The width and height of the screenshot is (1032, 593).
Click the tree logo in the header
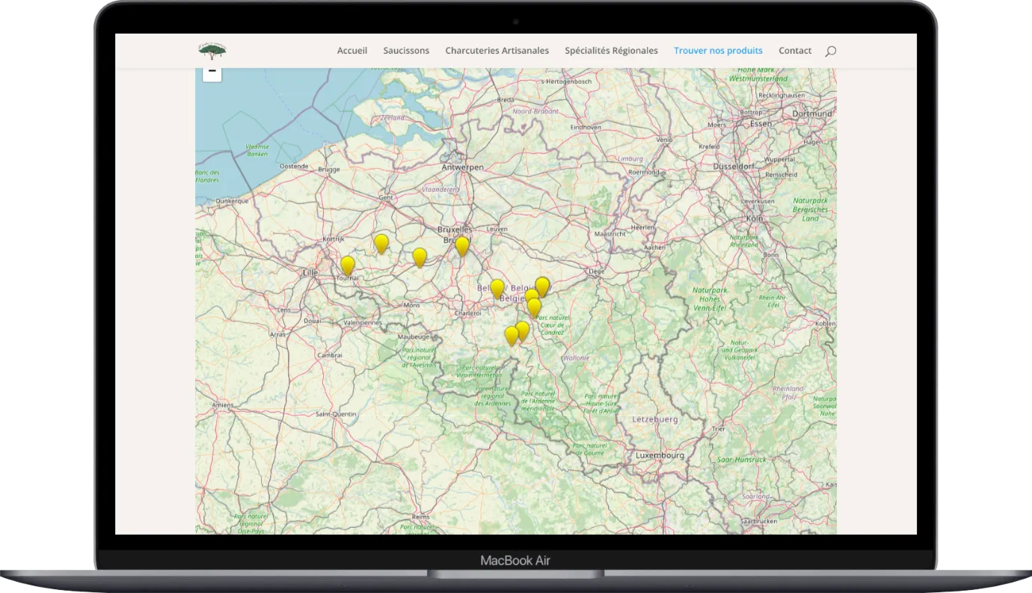pos(212,51)
